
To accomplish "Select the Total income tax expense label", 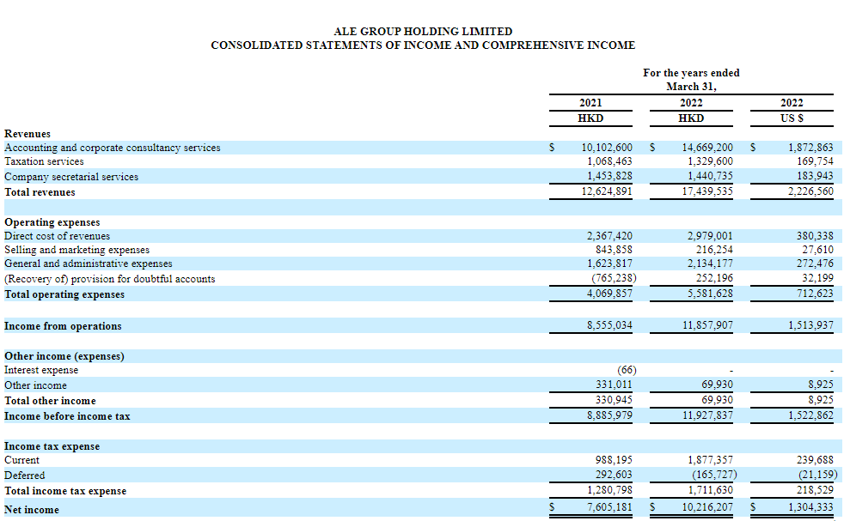I will (x=65, y=492).
